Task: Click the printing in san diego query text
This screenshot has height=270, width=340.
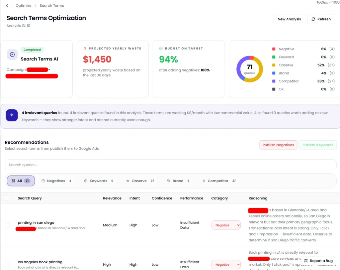Action: 36,223
